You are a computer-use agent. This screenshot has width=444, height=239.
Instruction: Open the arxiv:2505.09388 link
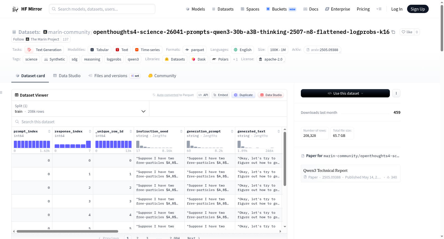point(322,50)
